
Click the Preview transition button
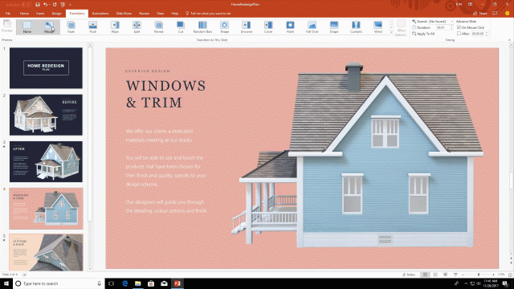pyautogui.click(x=7, y=26)
